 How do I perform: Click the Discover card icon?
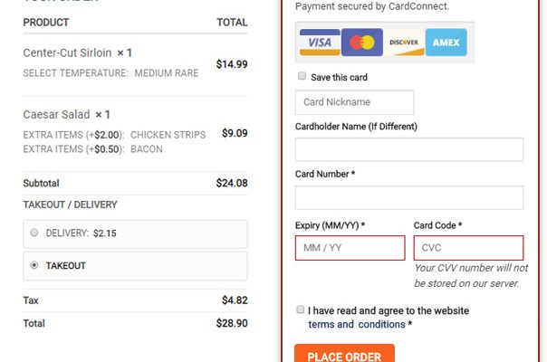tap(405, 43)
